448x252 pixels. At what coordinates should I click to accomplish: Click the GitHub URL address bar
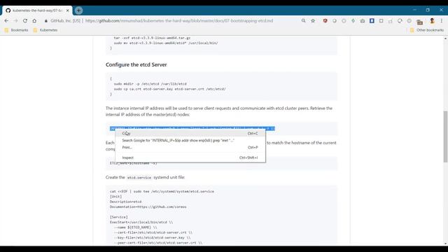pyautogui.click(x=179, y=21)
